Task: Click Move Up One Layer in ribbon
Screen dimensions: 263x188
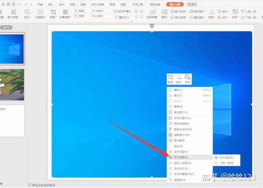Action: pos(249,11)
